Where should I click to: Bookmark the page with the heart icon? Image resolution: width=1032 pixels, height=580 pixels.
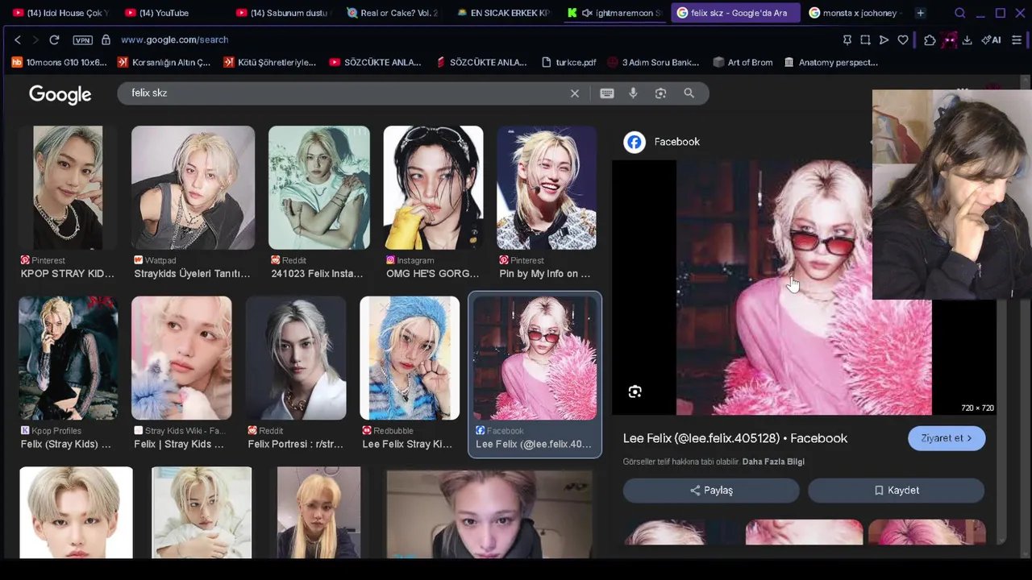pyautogui.click(x=903, y=39)
